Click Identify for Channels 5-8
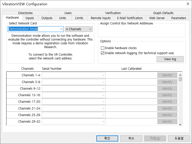The image size is (192, 144). pyautogui.click(x=167, y=82)
